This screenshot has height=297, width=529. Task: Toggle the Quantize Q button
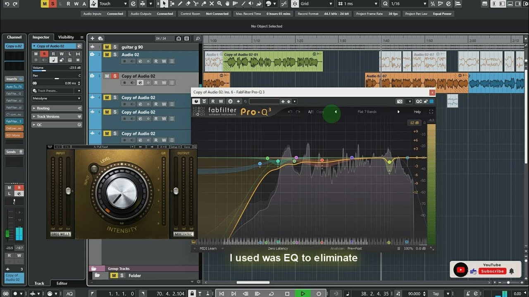coord(385,4)
